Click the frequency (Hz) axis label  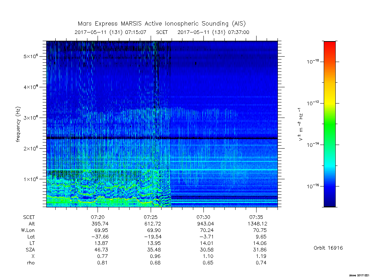[x=18, y=124]
